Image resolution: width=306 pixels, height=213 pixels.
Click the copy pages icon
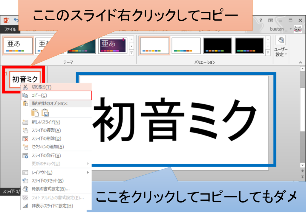click(25, 95)
